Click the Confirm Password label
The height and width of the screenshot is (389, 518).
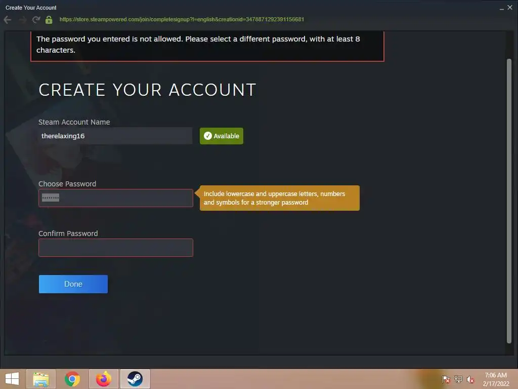click(68, 234)
